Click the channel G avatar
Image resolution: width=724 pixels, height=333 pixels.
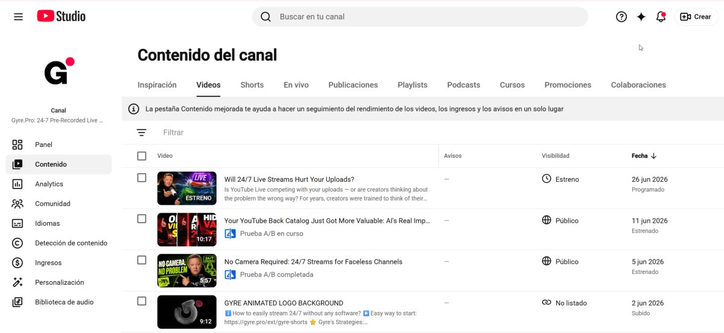(x=59, y=72)
